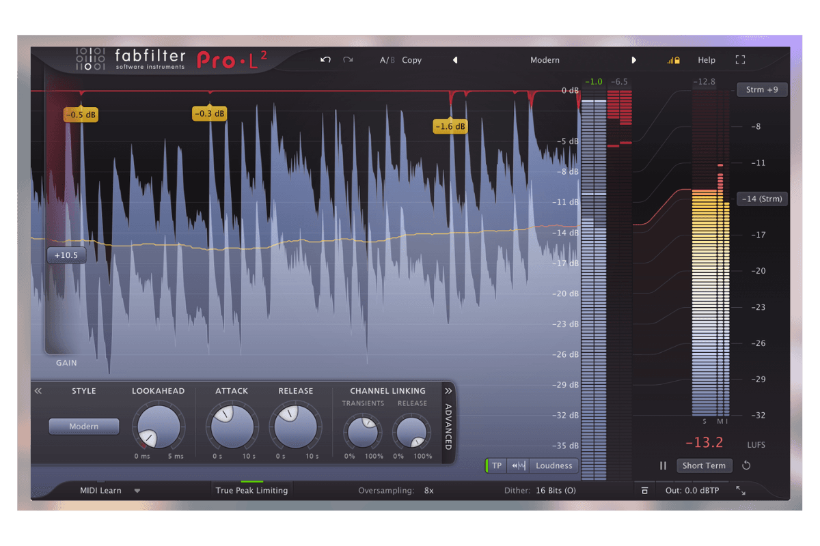Click the -14 (Strm) target marker
This screenshot has height=546, width=820.
(x=762, y=199)
